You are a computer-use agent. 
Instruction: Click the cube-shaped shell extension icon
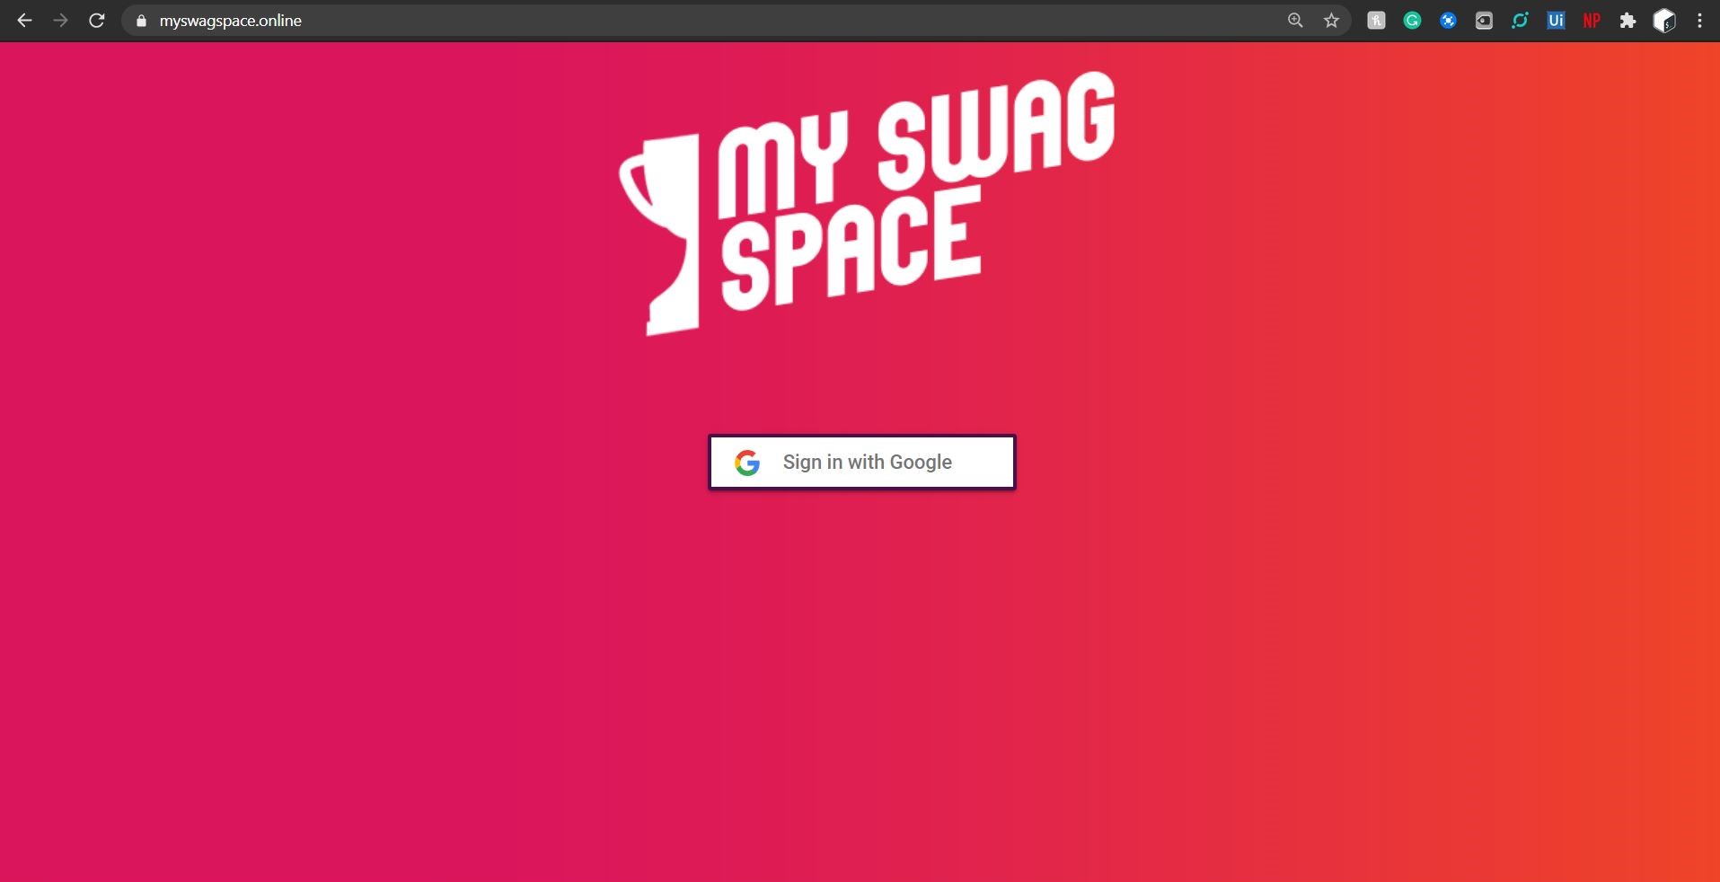(1664, 20)
